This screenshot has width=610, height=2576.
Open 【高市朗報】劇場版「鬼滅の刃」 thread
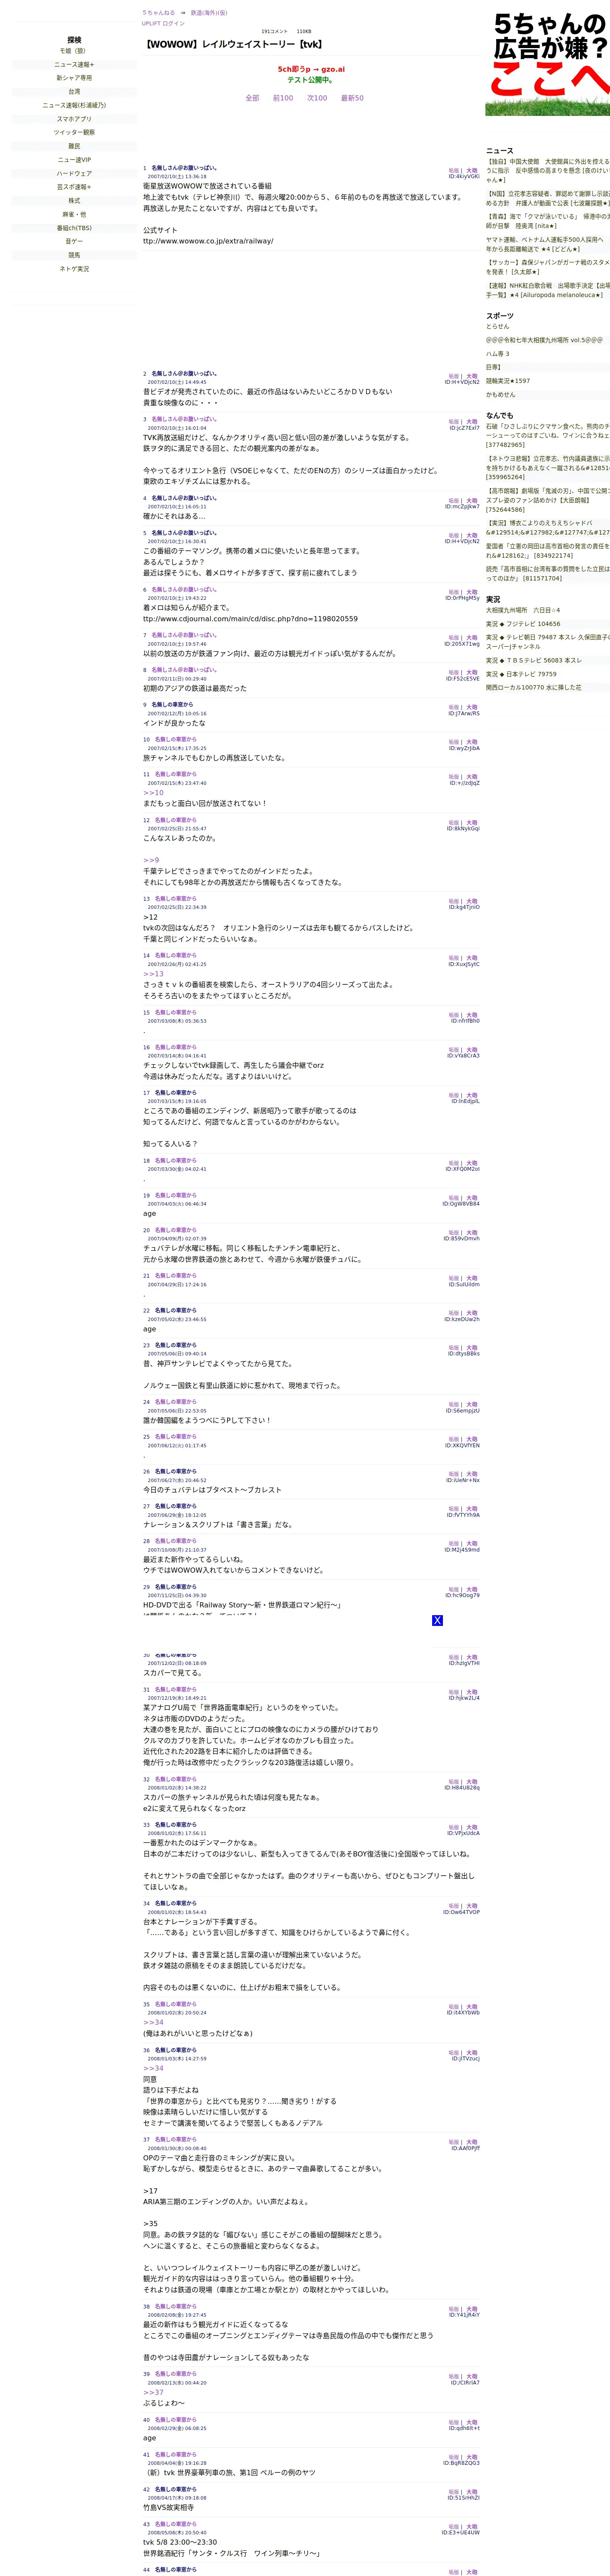(548, 500)
